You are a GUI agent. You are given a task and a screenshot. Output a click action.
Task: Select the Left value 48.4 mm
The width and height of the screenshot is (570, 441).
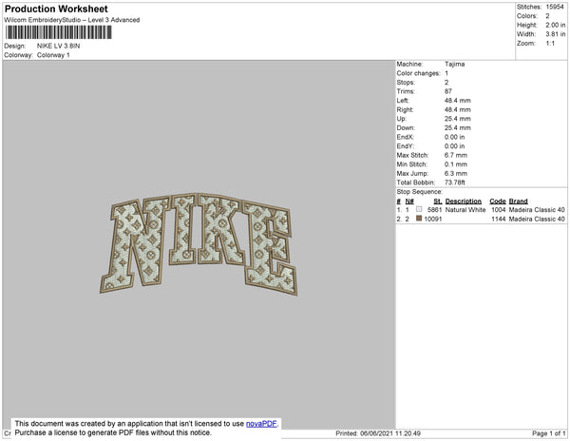pyautogui.click(x=457, y=101)
